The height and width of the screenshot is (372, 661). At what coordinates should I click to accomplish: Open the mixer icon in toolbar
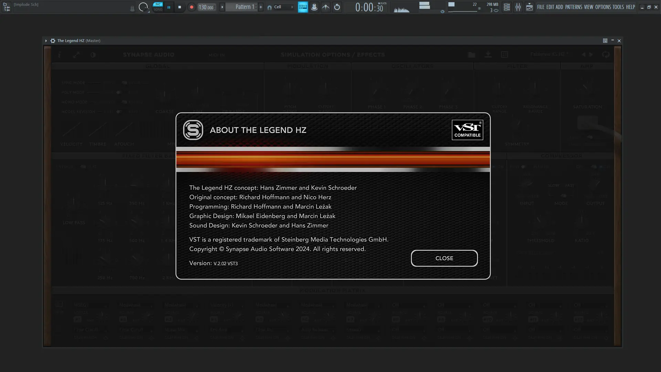pos(518,7)
